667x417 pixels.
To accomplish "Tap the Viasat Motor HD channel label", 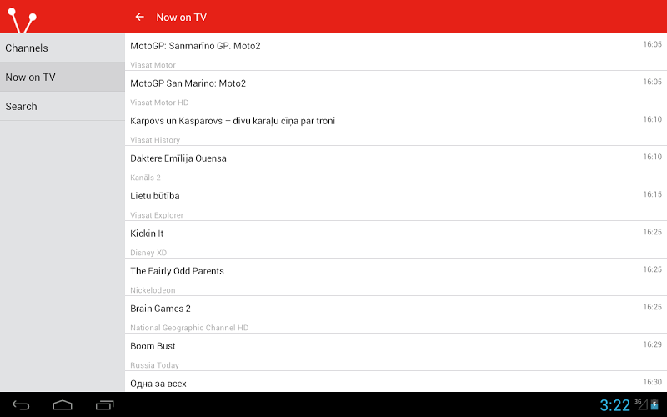I will [159, 103].
